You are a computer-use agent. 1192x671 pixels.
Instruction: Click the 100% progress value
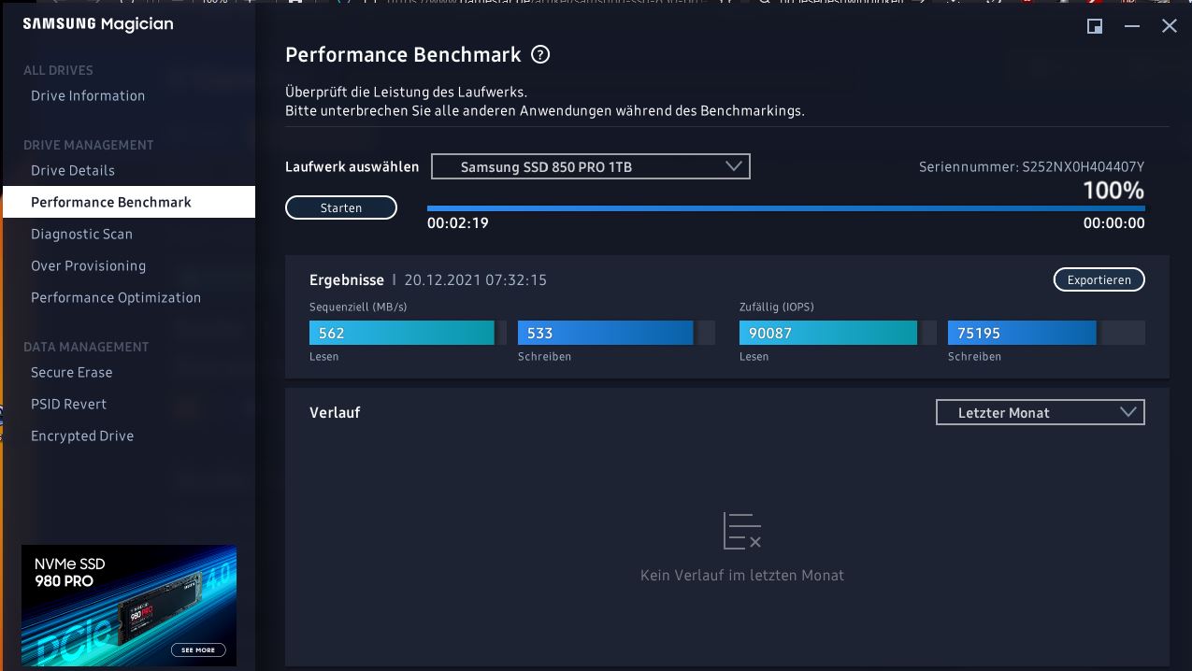tap(1113, 191)
